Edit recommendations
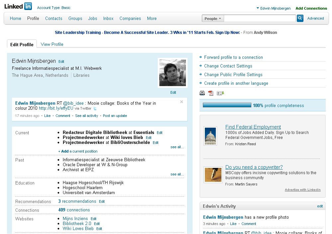Screen dimensions: 332x234 click(102, 201)
